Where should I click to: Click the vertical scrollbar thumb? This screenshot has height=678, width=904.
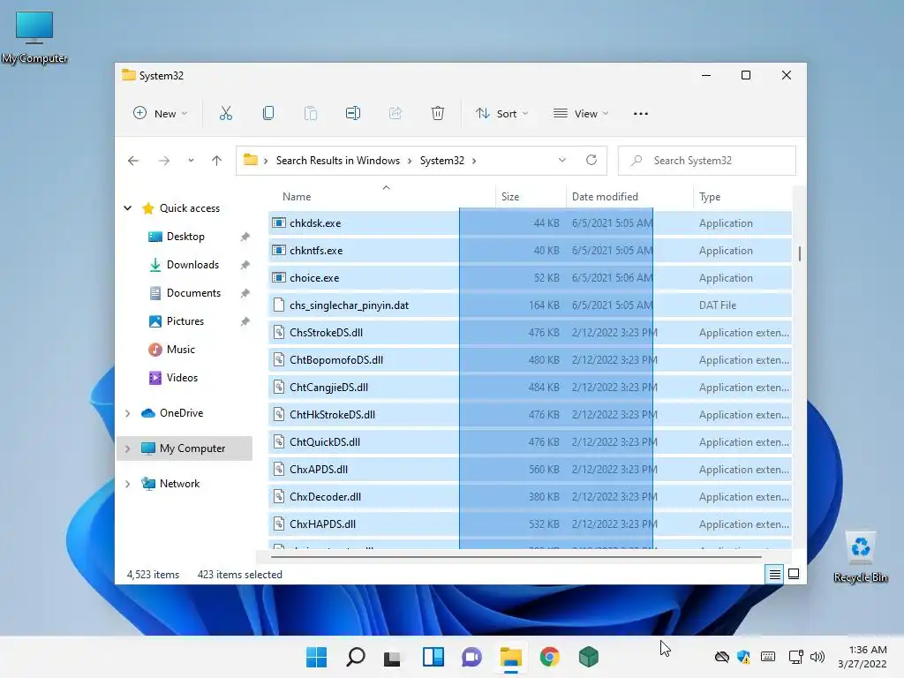pyautogui.click(x=800, y=253)
